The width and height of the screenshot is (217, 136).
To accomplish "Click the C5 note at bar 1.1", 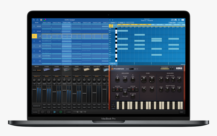I will pos(123,31).
